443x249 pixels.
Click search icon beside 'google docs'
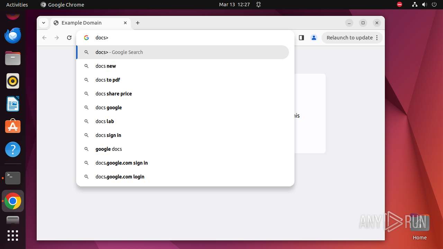[x=87, y=149]
